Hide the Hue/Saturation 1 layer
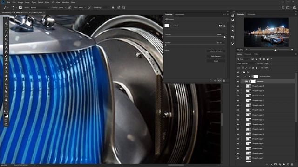 tap(238, 77)
